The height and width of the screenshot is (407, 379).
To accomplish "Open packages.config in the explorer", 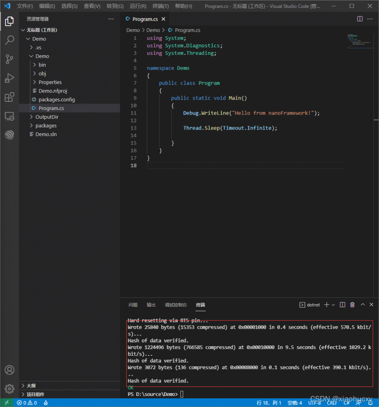I will (x=56, y=100).
